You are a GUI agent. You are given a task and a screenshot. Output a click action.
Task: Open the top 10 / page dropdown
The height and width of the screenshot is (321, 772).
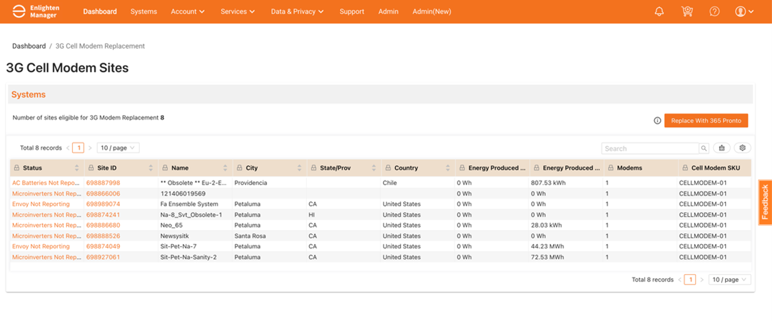coord(118,148)
